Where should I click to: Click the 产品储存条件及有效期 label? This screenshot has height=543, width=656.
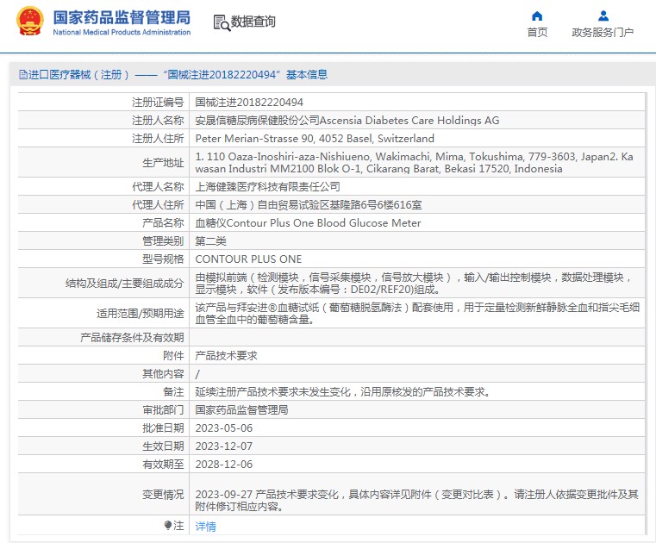pos(132,338)
